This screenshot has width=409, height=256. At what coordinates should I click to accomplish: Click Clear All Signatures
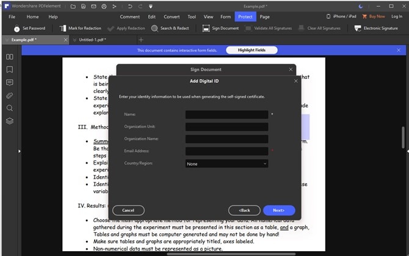[319, 28]
